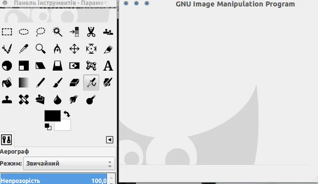Choose the Zoom magnifier tool
Image resolution: width=318 pixels, height=184 pixels.
[41, 49]
